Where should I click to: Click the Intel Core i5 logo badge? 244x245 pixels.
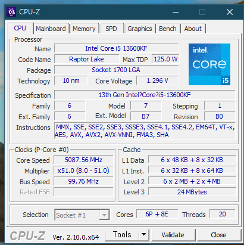coord(209,64)
